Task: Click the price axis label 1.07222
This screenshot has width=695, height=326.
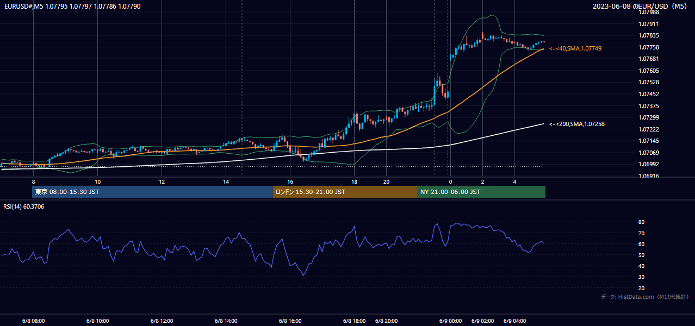Action: coord(649,130)
